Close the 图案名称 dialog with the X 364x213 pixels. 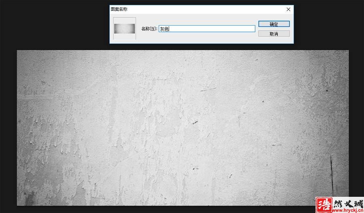[x=288, y=9]
